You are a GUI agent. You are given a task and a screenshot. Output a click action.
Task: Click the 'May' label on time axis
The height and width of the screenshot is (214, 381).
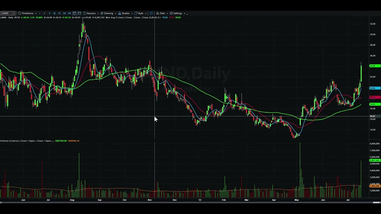tap(296, 200)
